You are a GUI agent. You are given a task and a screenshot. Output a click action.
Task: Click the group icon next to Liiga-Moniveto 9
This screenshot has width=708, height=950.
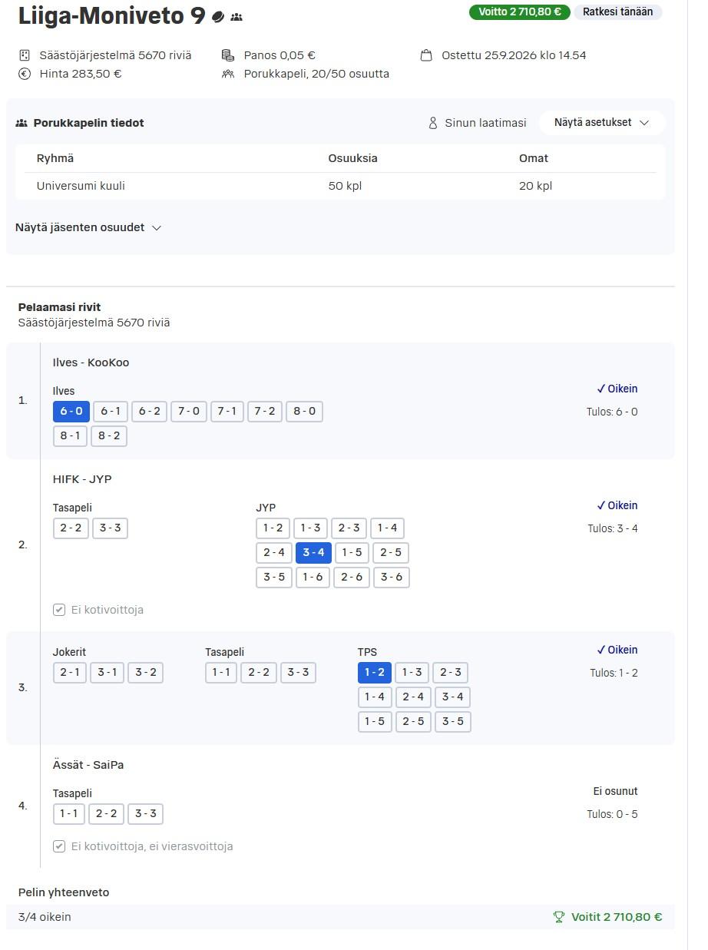coord(237,17)
